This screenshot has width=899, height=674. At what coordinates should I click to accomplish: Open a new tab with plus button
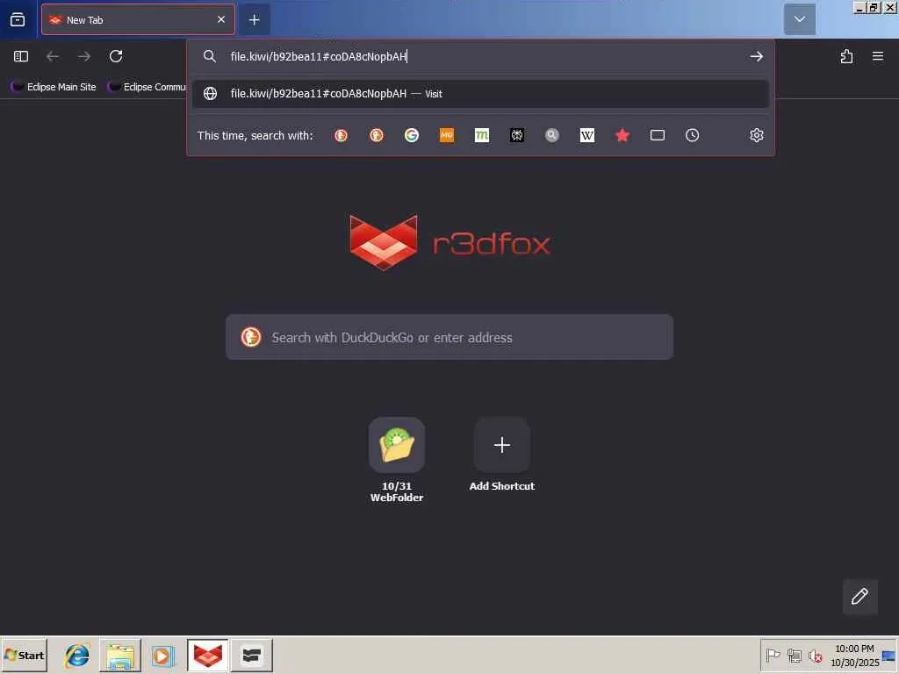pyautogui.click(x=254, y=20)
